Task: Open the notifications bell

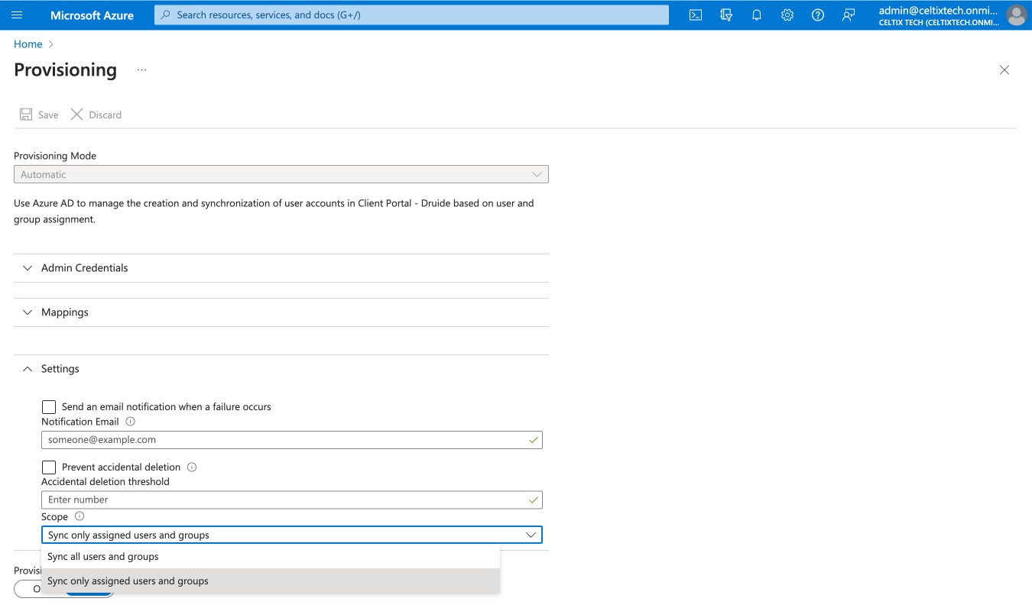Action: [757, 15]
